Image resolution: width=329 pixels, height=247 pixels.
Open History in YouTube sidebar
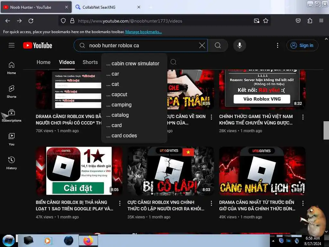pyautogui.click(x=12, y=163)
